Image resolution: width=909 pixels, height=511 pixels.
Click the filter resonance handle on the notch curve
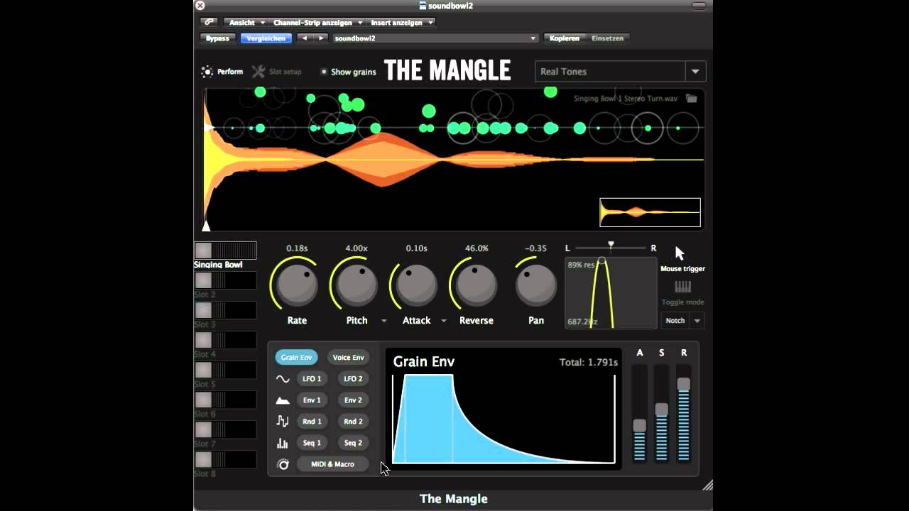pyautogui.click(x=602, y=261)
